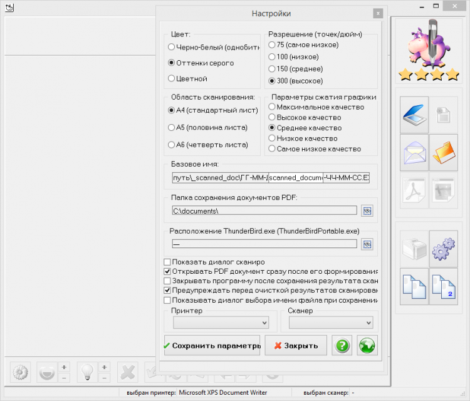Decrease brightness with minus button

(x=104, y=378)
